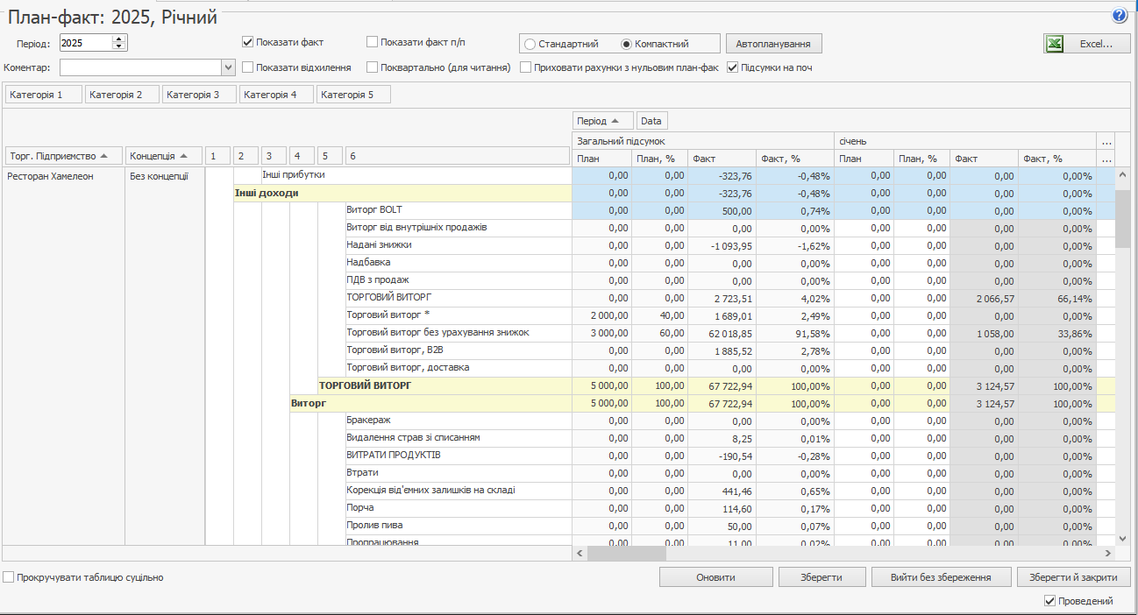
Task: Sort by the Концепція column header
Action: pyautogui.click(x=163, y=156)
